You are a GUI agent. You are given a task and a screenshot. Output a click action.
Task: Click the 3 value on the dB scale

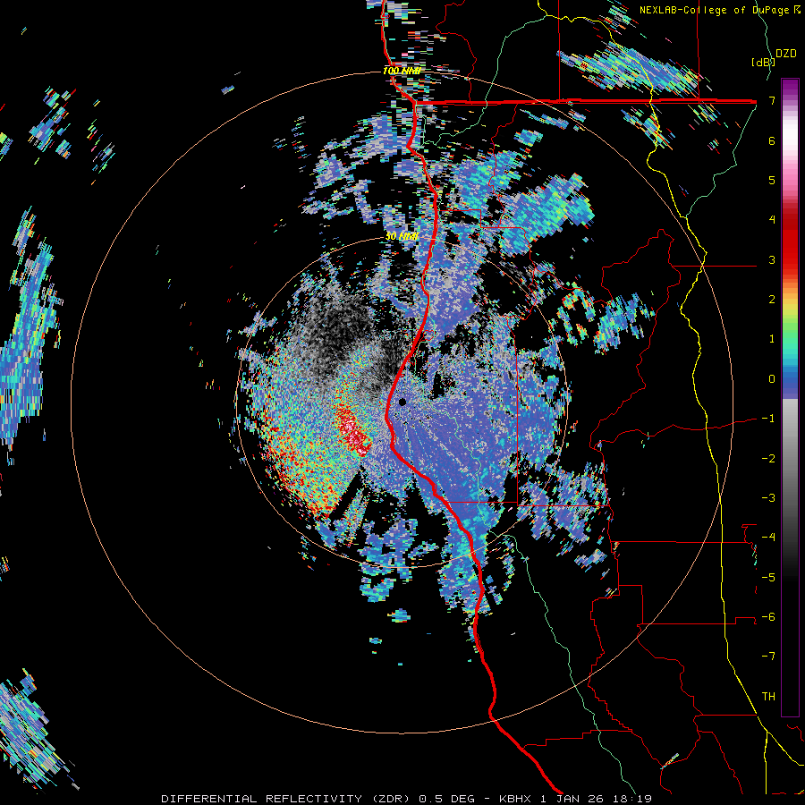tap(772, 259)
